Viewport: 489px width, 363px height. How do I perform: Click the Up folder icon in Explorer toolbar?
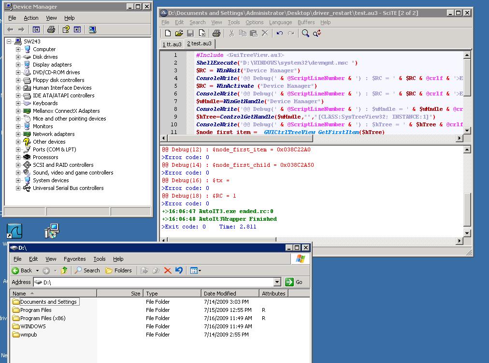[64, 270]
